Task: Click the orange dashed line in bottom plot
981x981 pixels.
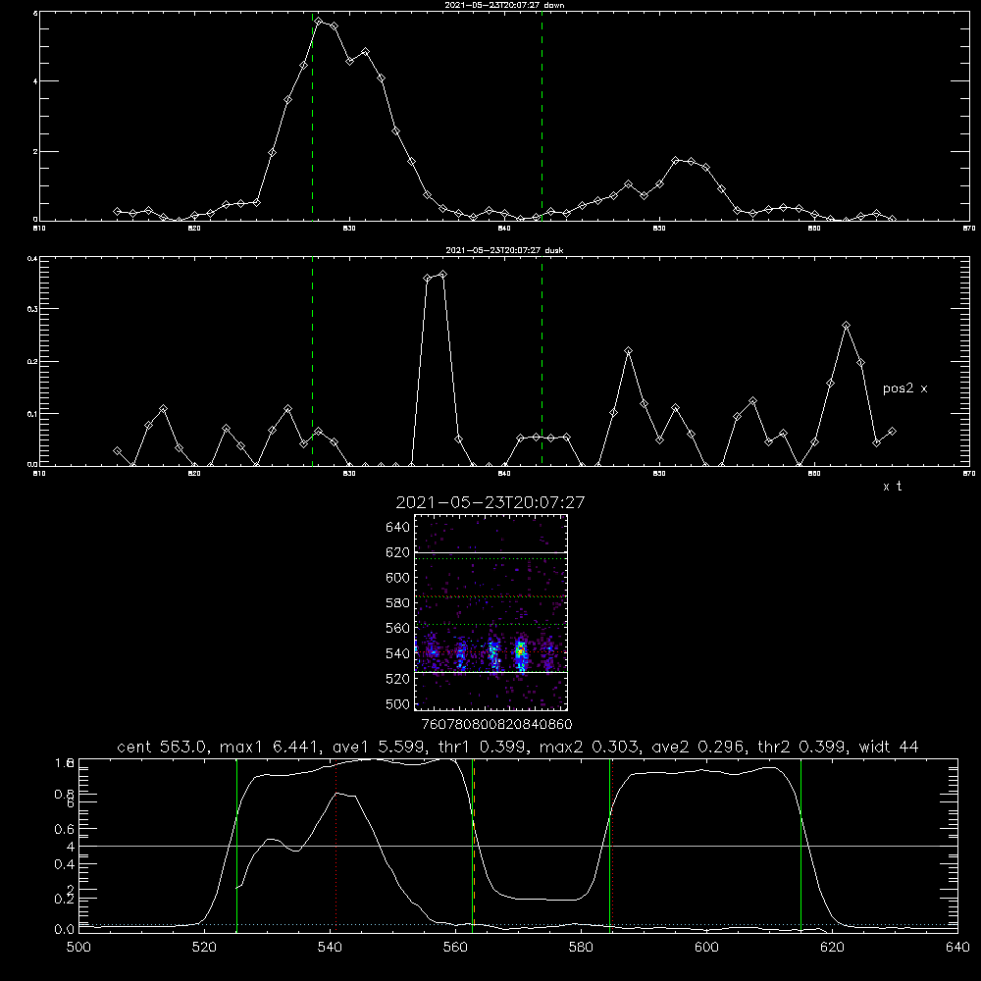Action: tap(474, 844)
